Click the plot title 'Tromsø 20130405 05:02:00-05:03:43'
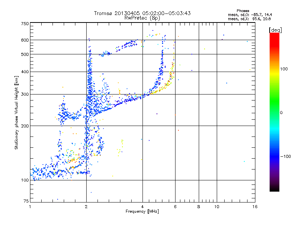Viewport: 300px width, 225px height. [x=142, y=13]
